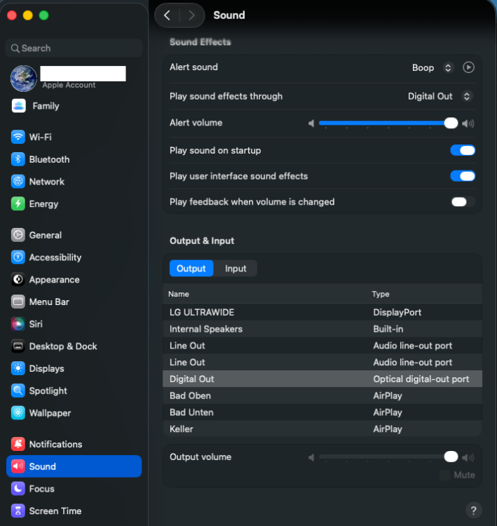Open Displays settings icon

[18, 368]
